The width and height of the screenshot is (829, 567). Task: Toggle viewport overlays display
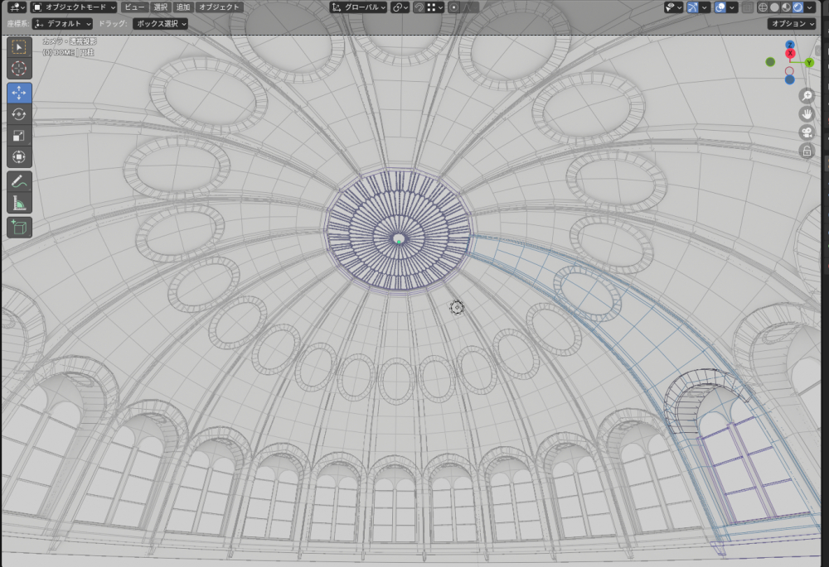720,7
